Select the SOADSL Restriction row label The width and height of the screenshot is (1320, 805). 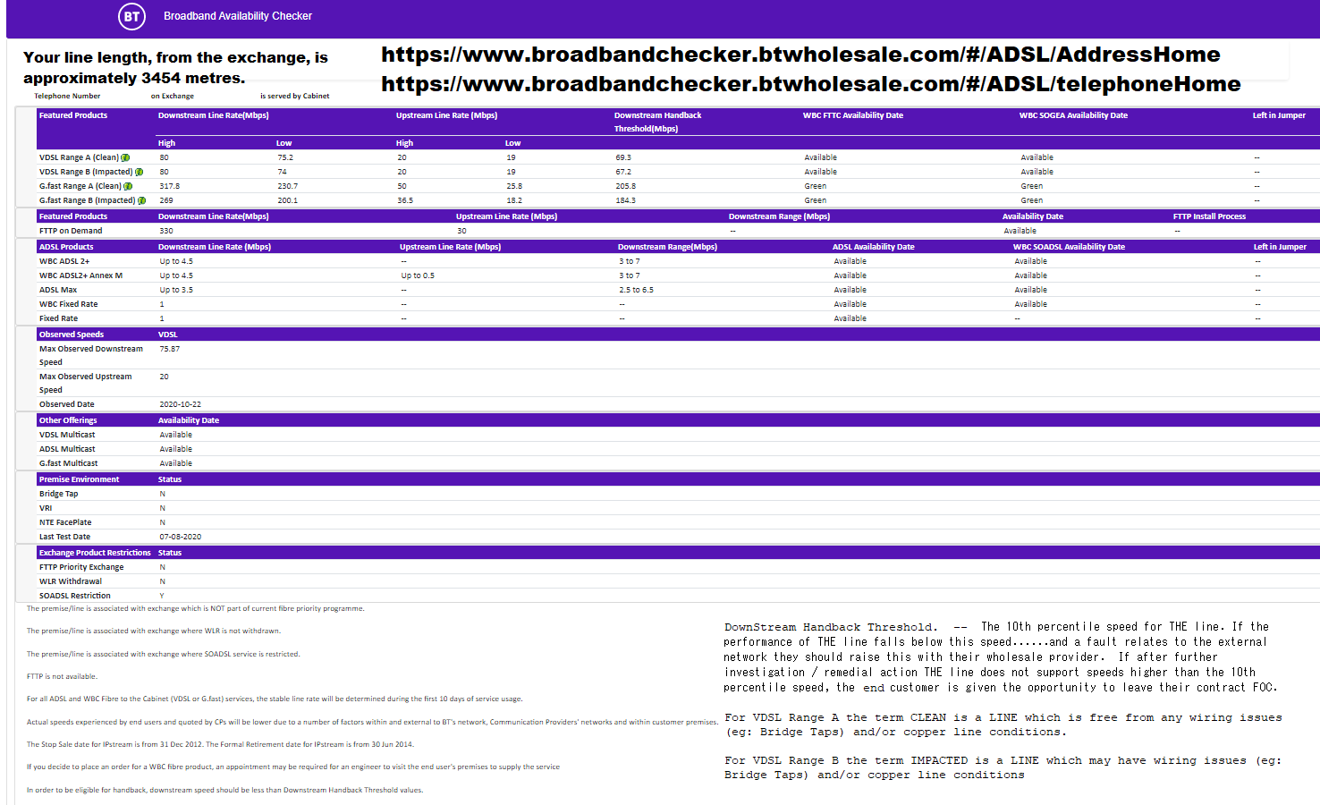coord(75,596)
